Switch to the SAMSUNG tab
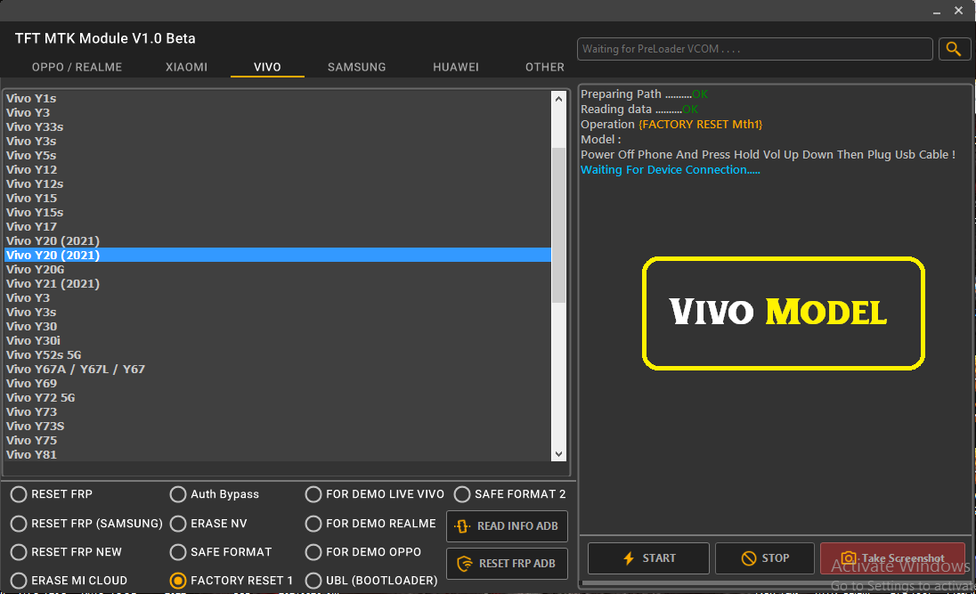Screen dimensions: 976x594 click(x=357, y=67)
